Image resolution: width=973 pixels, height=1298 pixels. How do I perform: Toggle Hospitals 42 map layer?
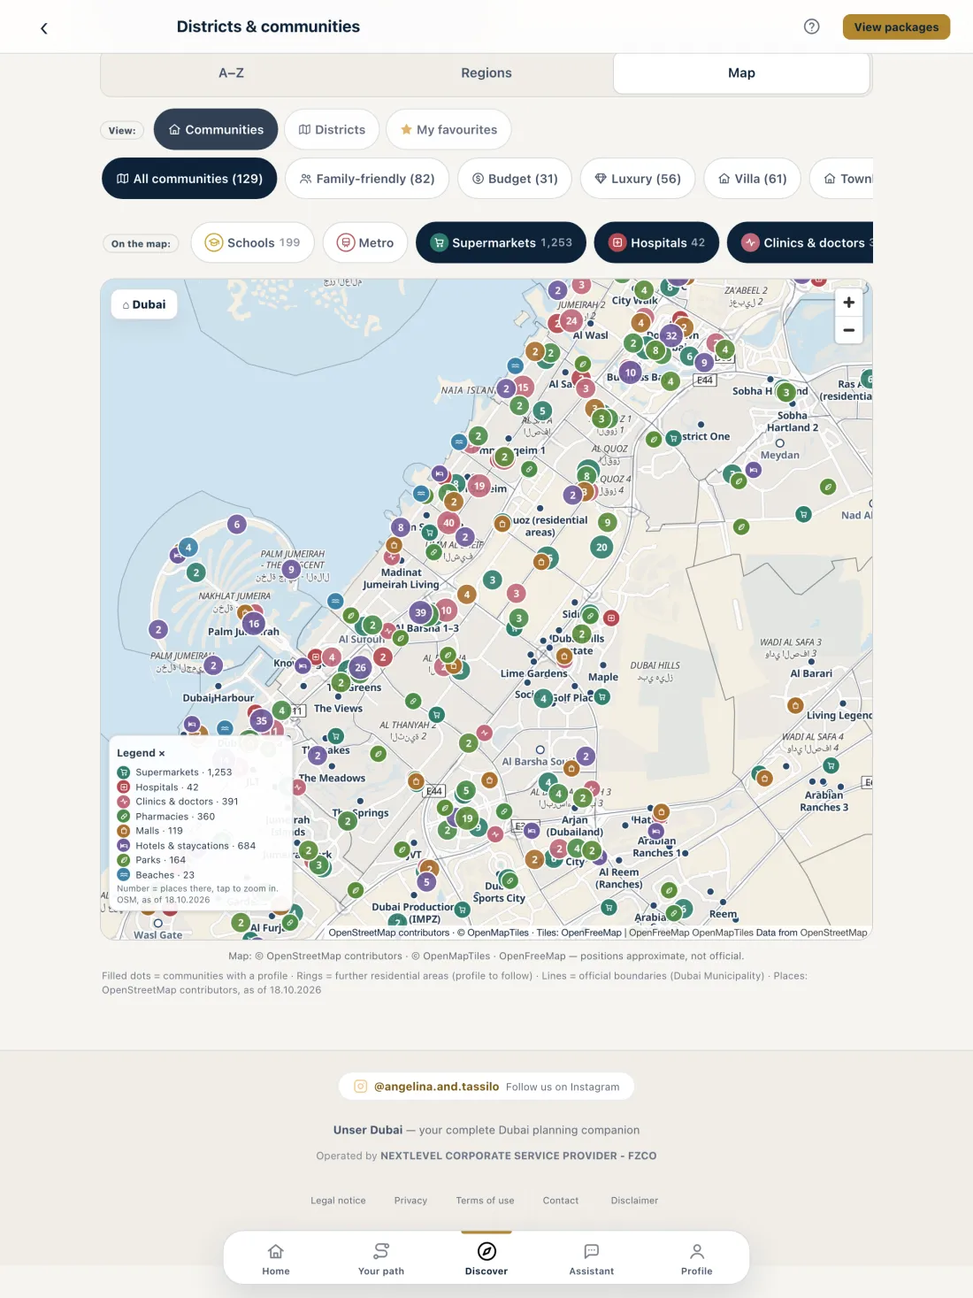(x=656, y=242)
